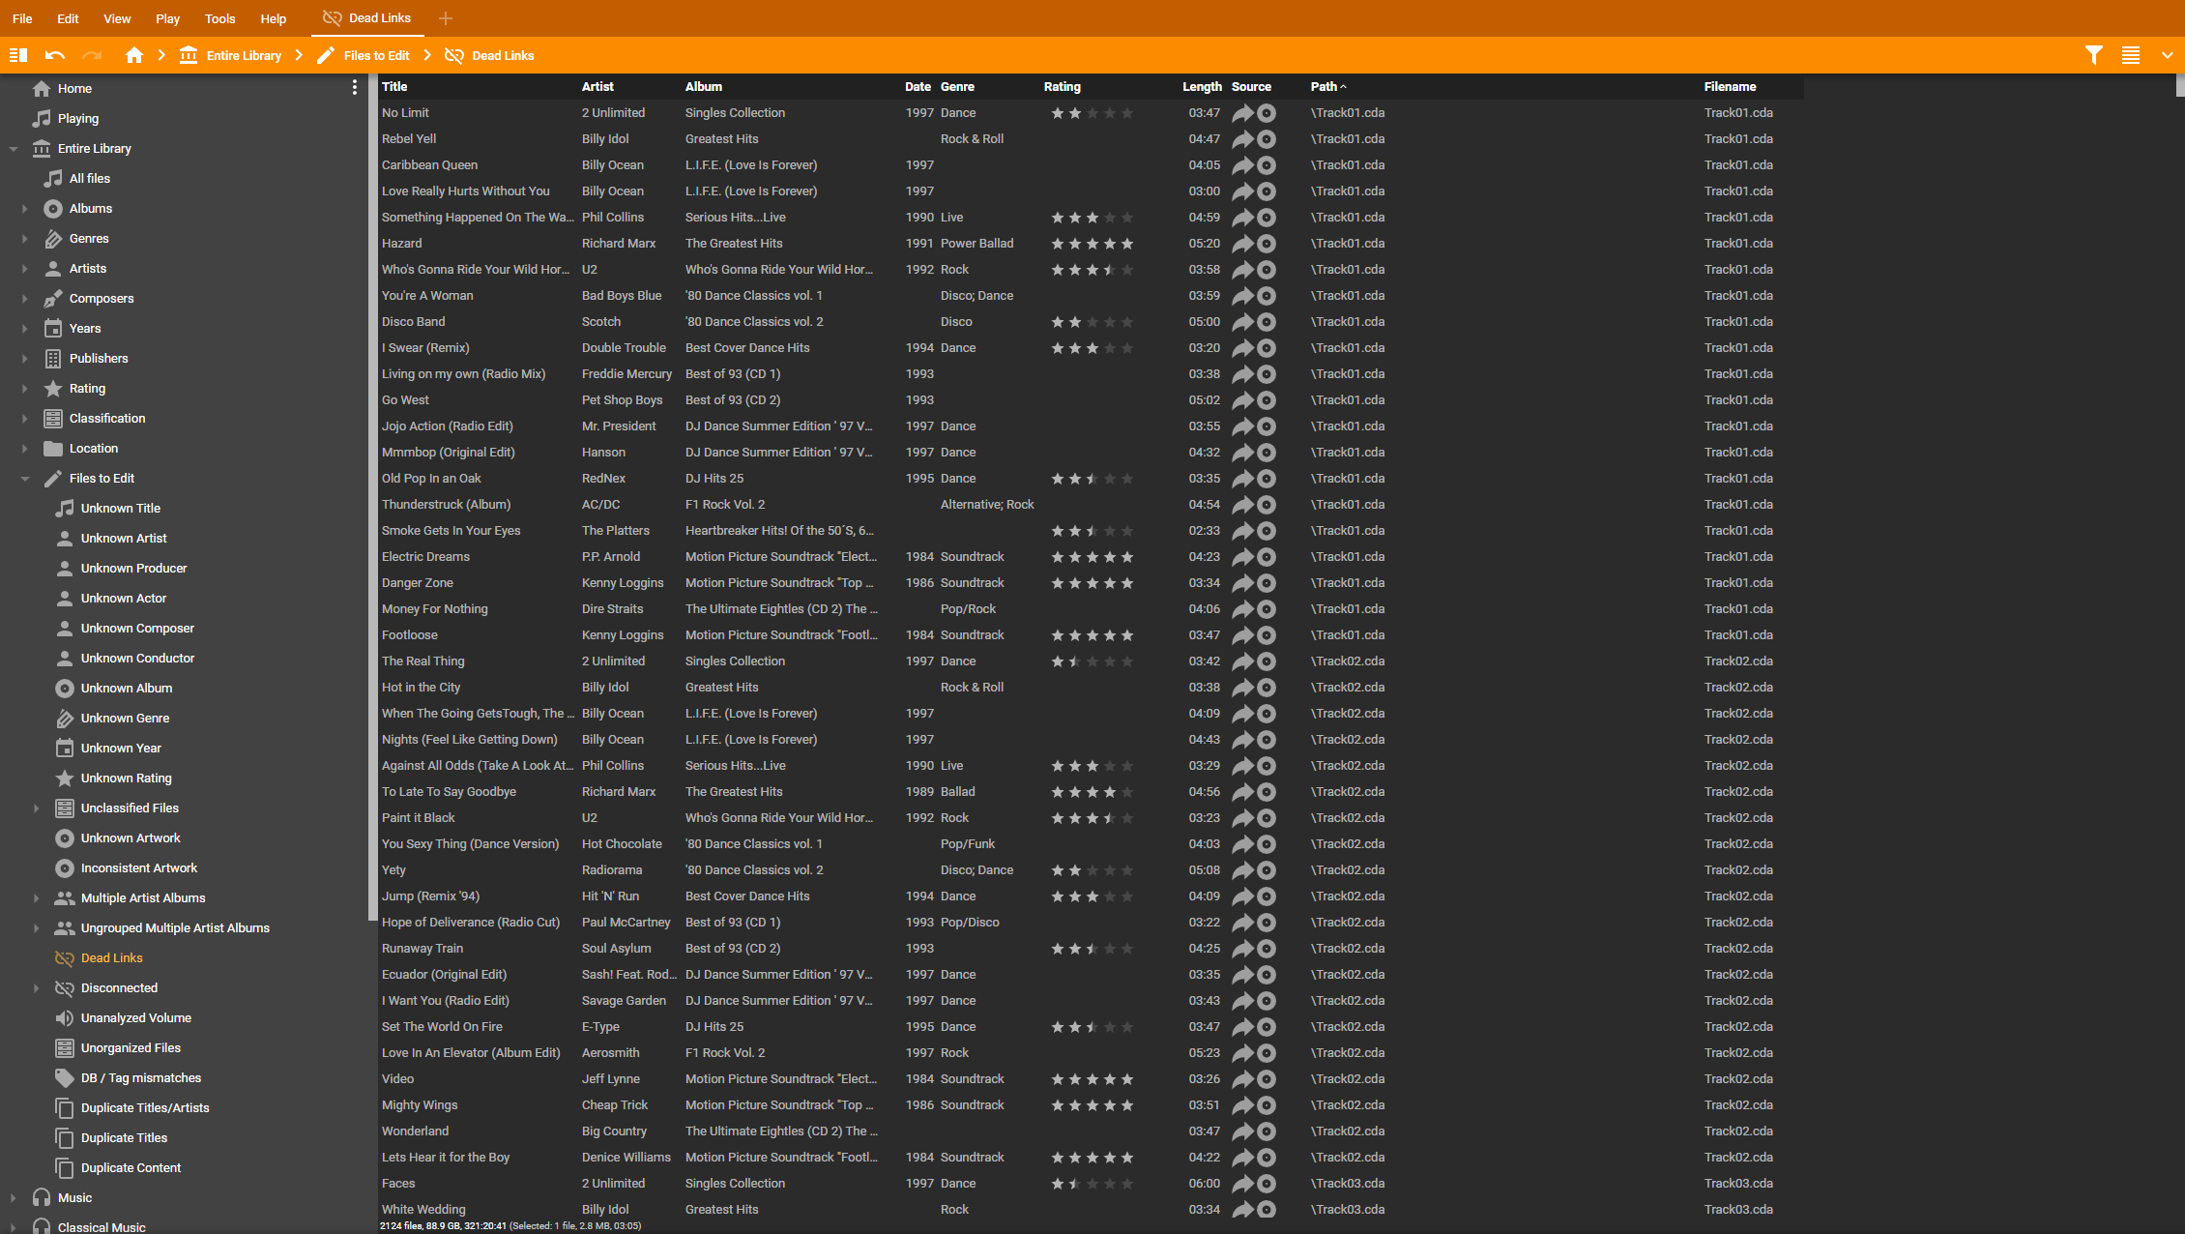Click the share arrow icon for No Limit
This screenshot has width=2185, height=1234.
[1242, 113]
